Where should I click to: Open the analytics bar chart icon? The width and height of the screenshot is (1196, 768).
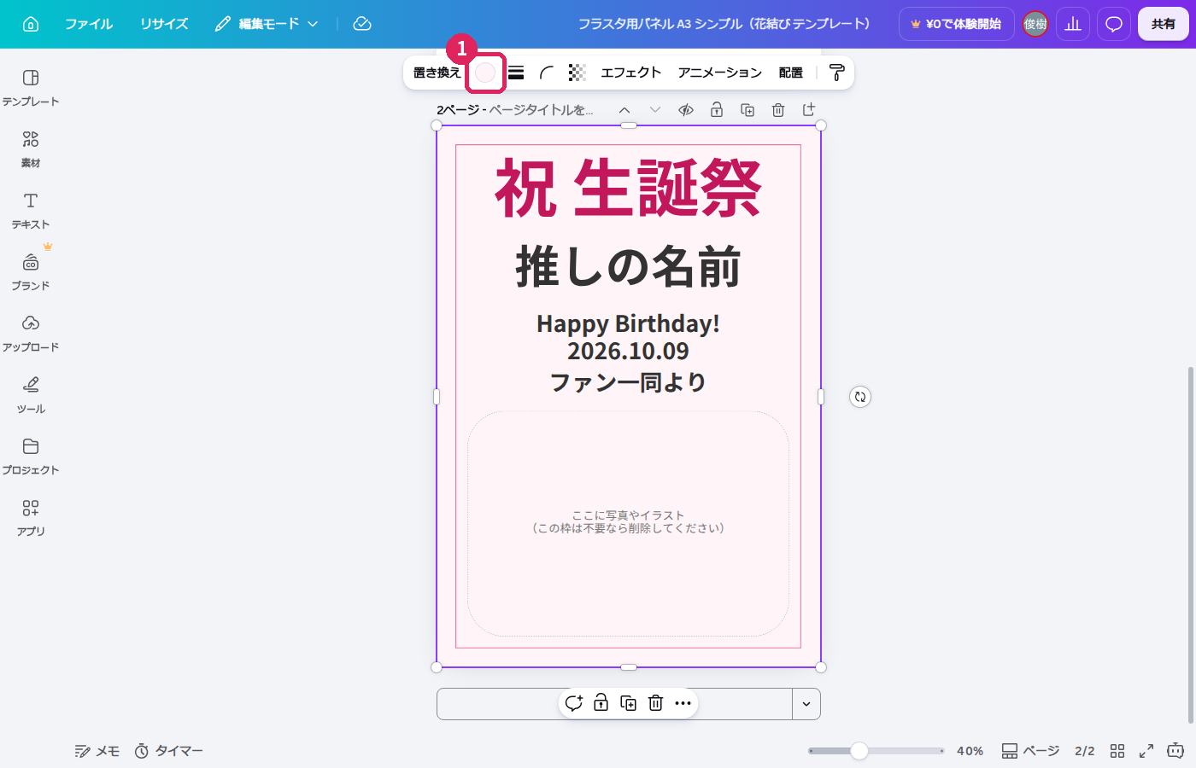point(1073,24)
